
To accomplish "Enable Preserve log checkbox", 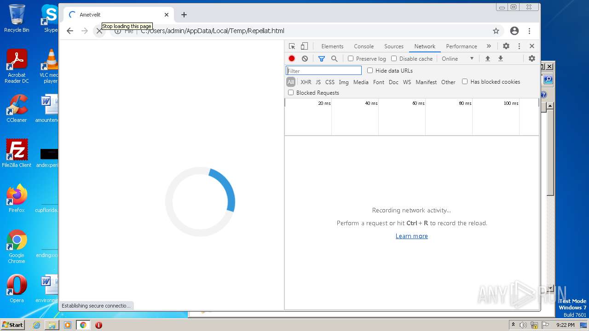I will [351, 58].
